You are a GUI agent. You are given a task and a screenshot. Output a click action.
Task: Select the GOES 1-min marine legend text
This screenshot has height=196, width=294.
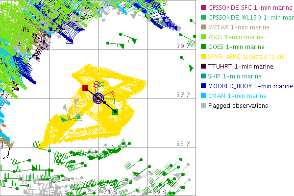236,47
